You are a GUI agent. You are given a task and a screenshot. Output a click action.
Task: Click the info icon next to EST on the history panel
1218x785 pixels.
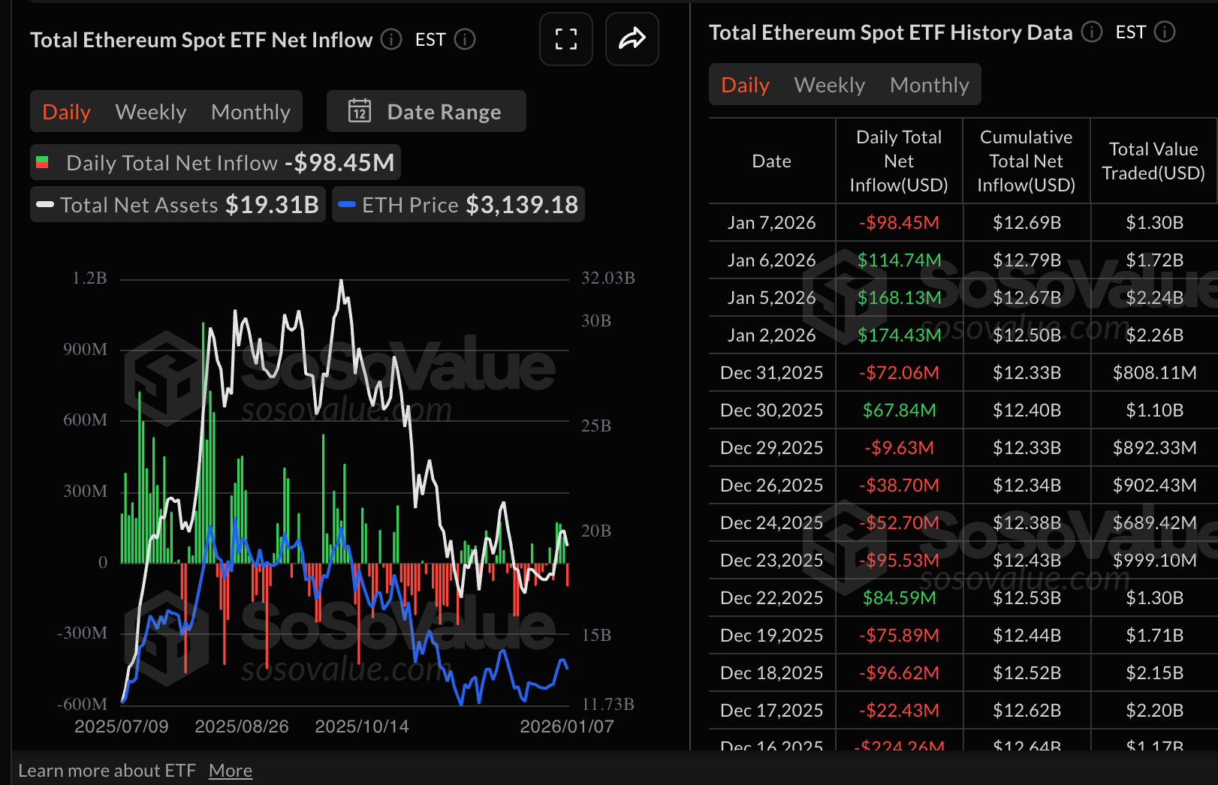click(1165, 32)
